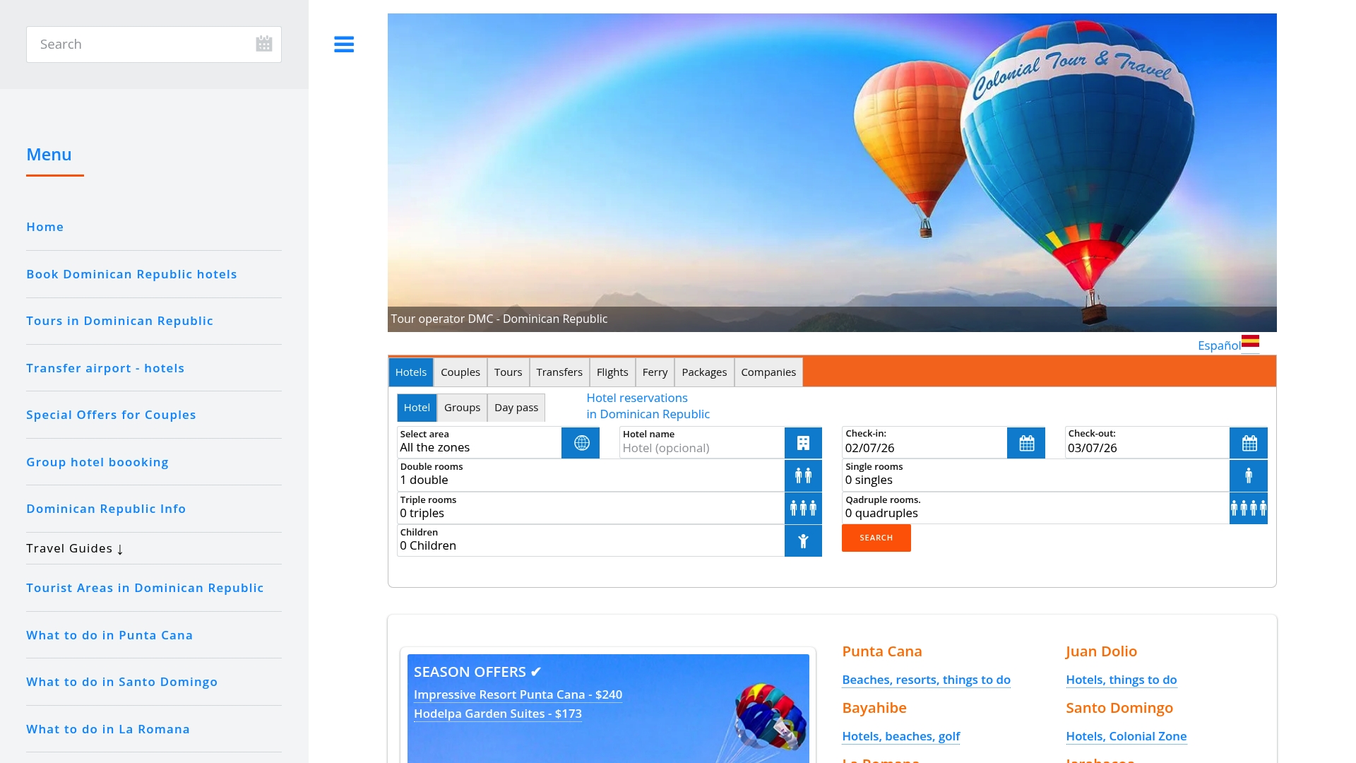Click the Bayahibe heading
This screenshot has width=1356, height=763.
(x=874, y=708)
